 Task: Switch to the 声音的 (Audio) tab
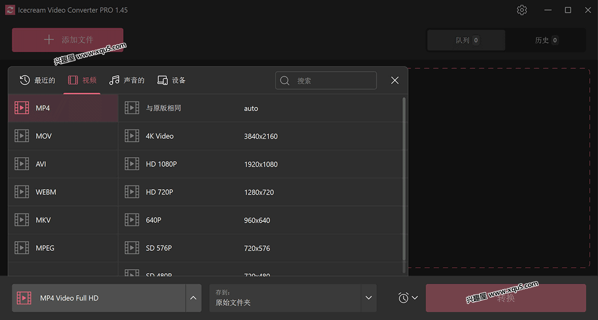tap(127, 80)
